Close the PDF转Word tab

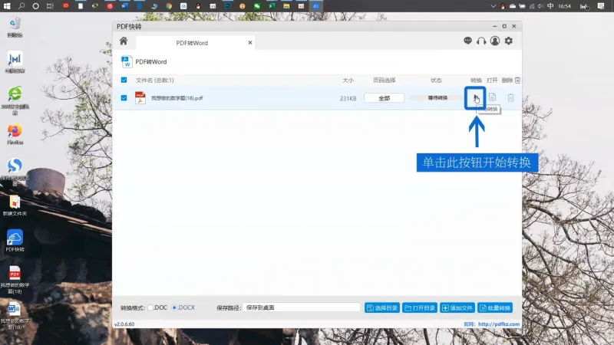click(x=250, y=43)
